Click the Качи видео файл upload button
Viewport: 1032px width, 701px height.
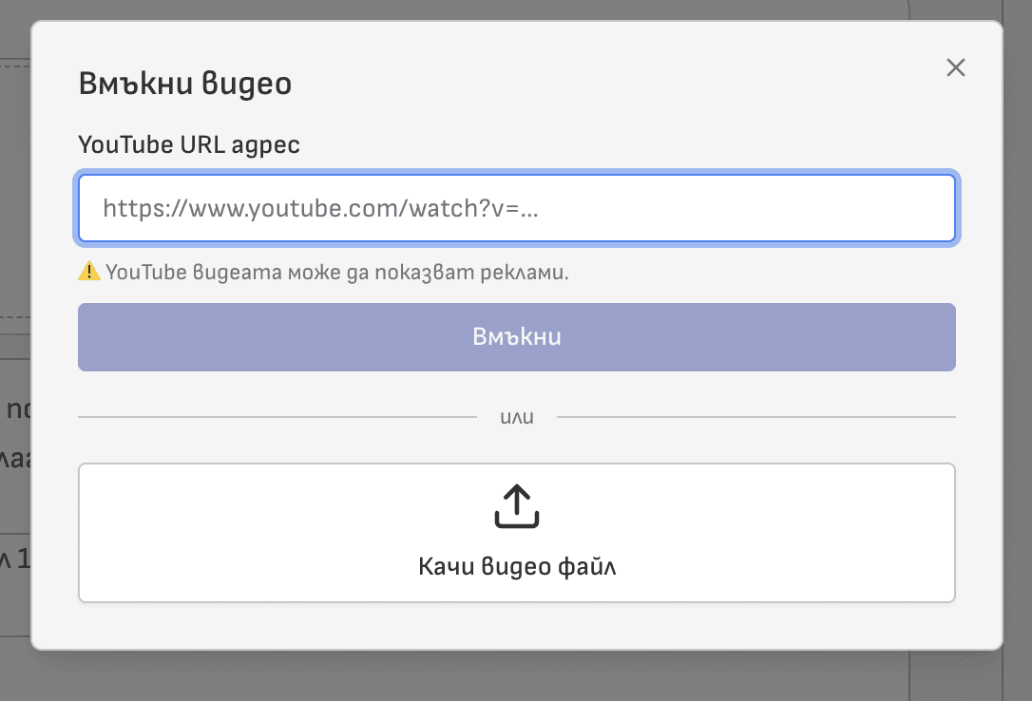coord(517,533)
